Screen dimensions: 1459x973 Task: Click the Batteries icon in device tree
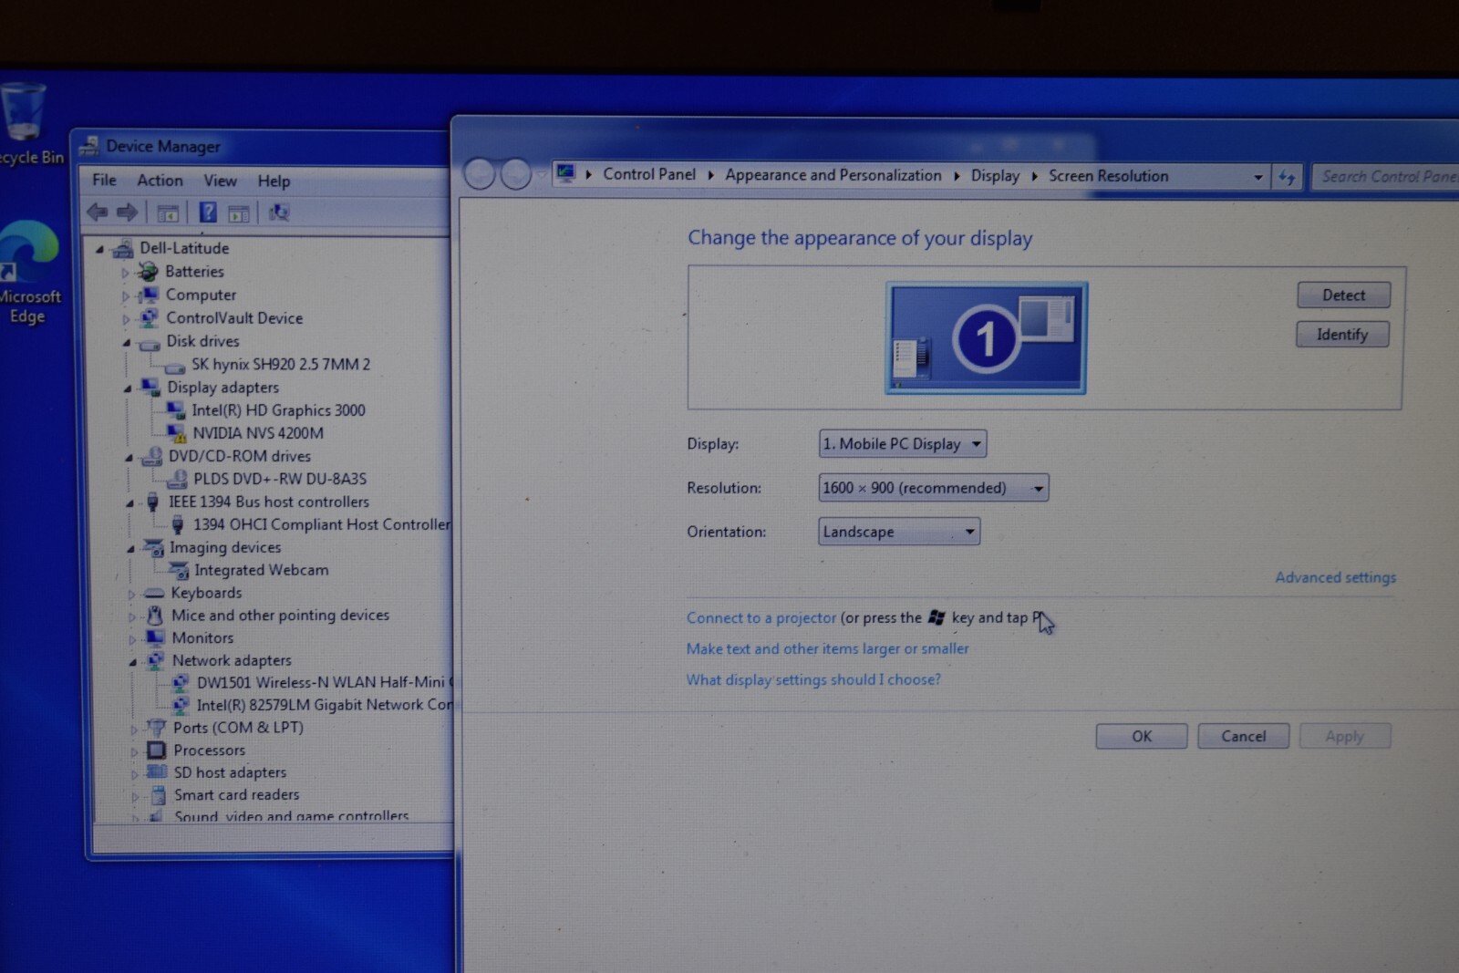pyautogui.click(x=148, y=271)
